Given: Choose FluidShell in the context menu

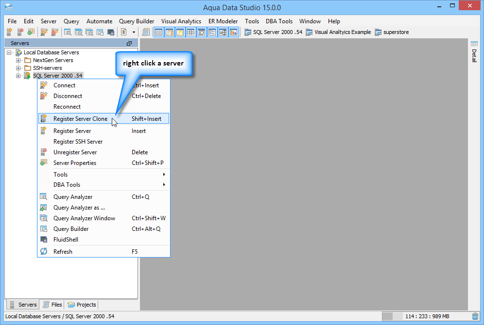Looking at the screenshot, I should 104,240.
